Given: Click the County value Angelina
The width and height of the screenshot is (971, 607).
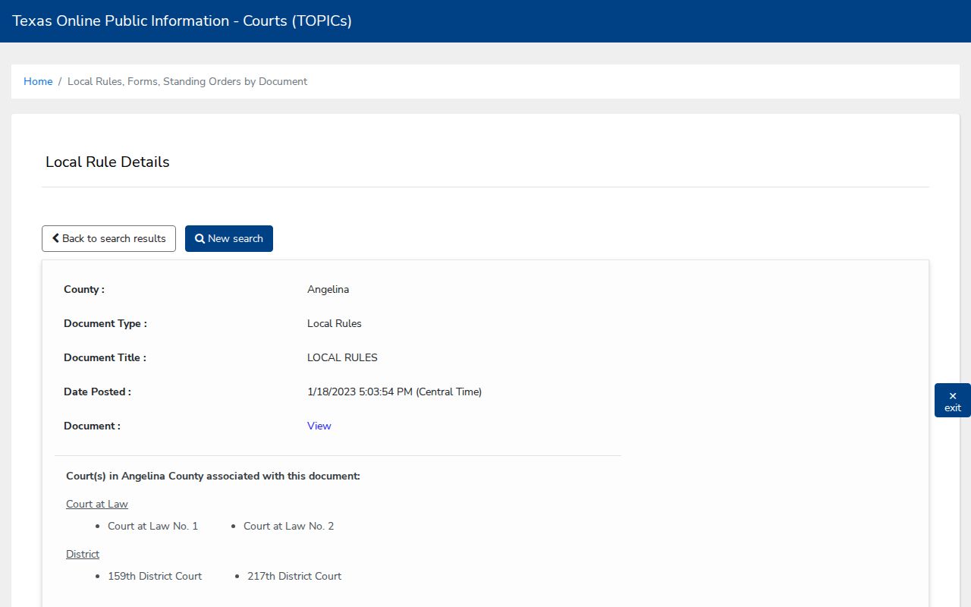Looking at the screenshot, I should [328, 289].
